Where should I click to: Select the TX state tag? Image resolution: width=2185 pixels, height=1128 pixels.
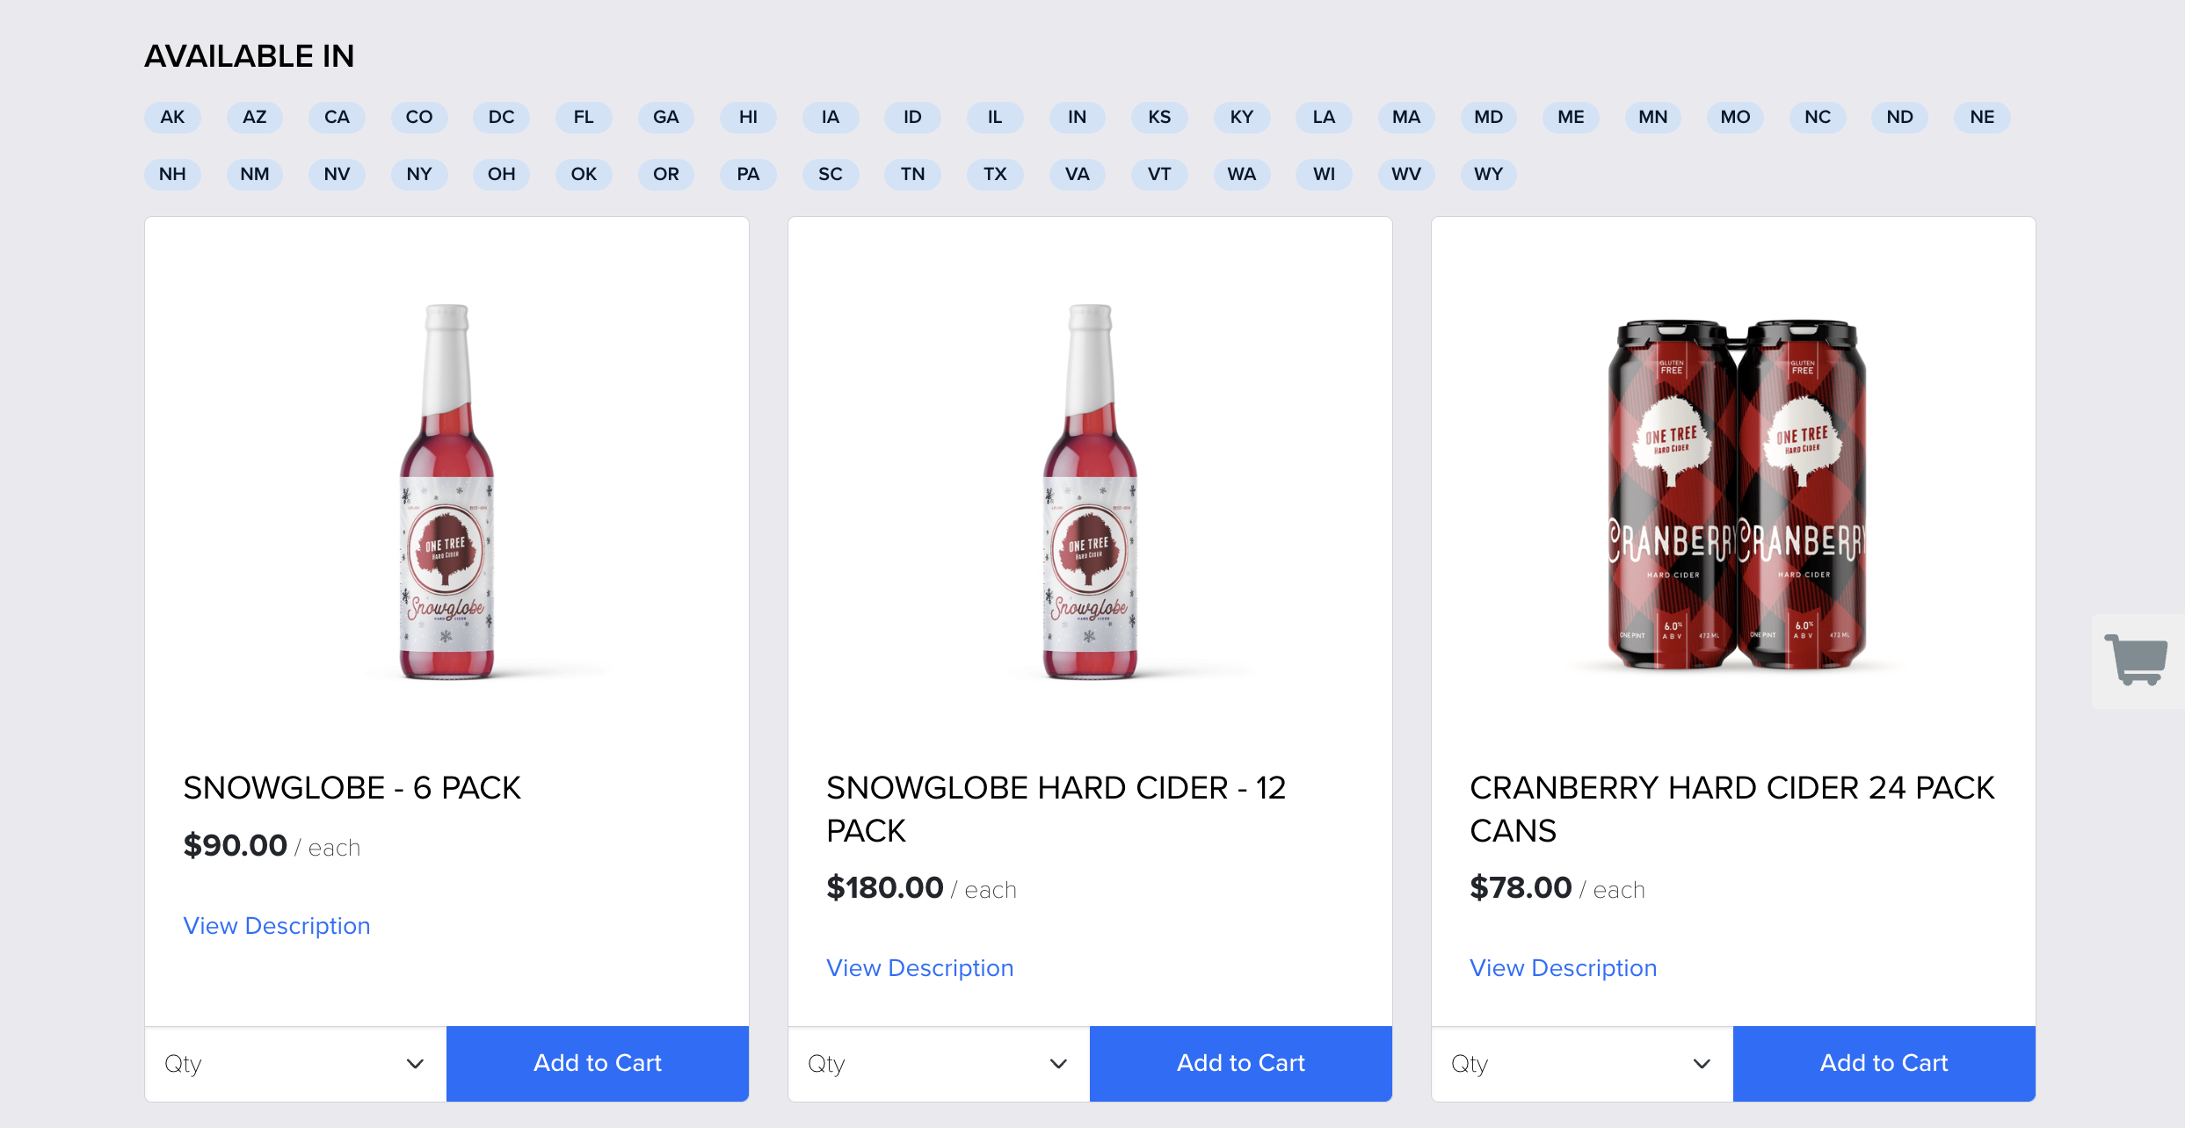coord(995,174)
